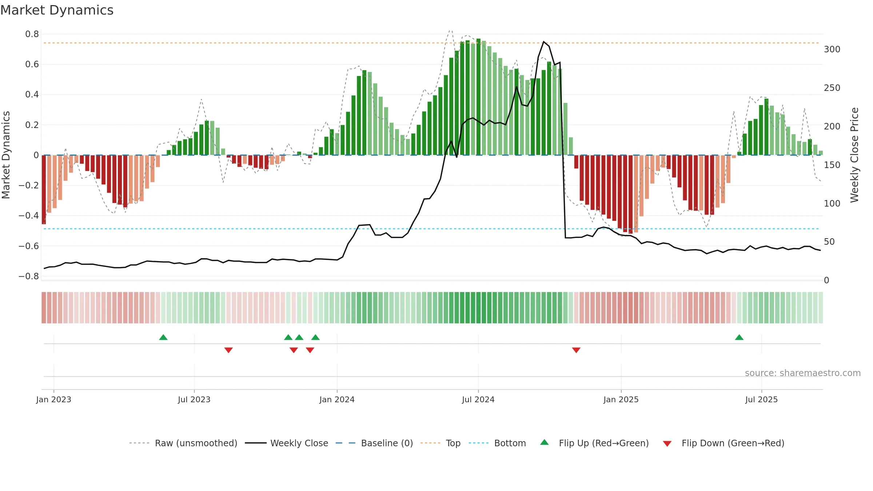
Task: Click the Market Dynamics y-axis title
Action: pyautogui.click(x=6, y=155)
